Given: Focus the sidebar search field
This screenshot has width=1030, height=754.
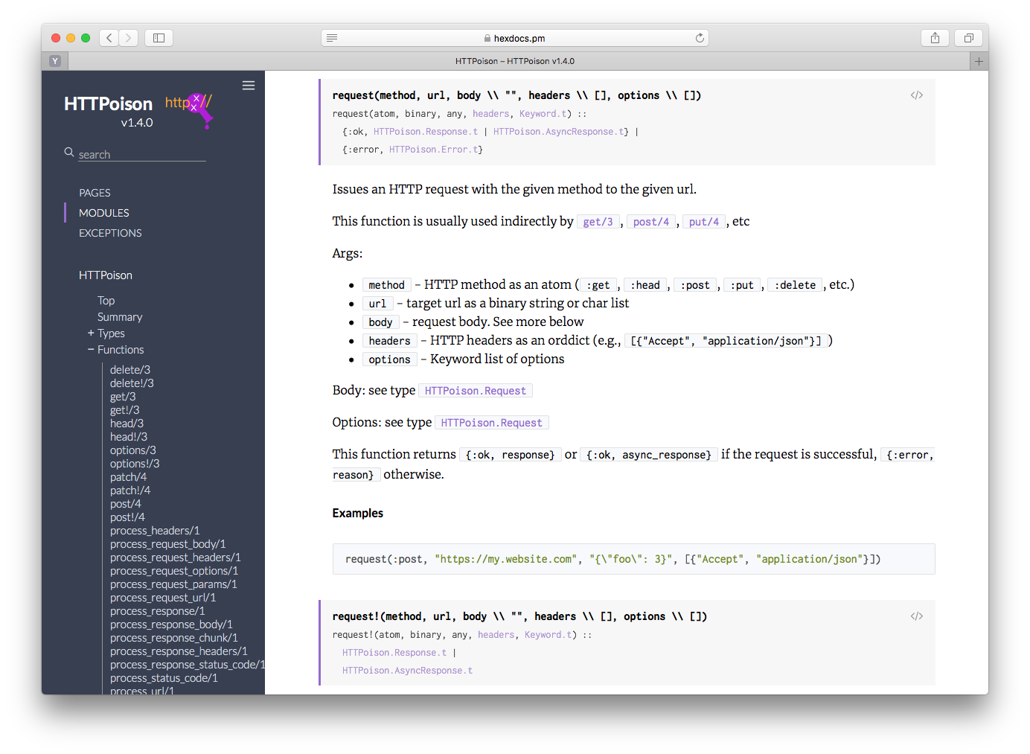Looking at the screenshot, I should pyautogui.click(x=141, y=154).
